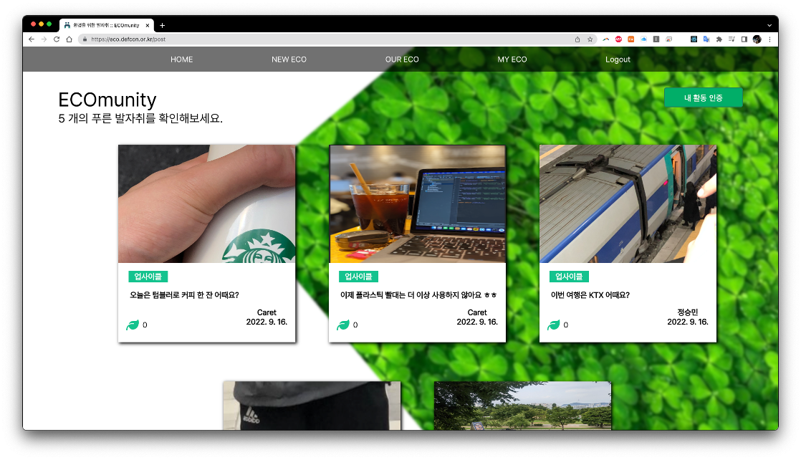Open MY ECO page
This screenshot has width=801, height=460.
tap(512, 59)
